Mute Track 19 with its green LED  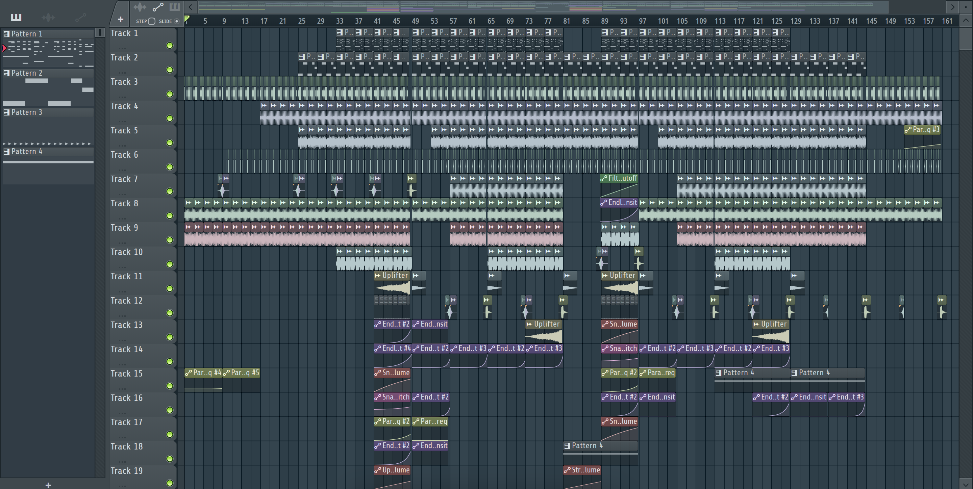170,483
